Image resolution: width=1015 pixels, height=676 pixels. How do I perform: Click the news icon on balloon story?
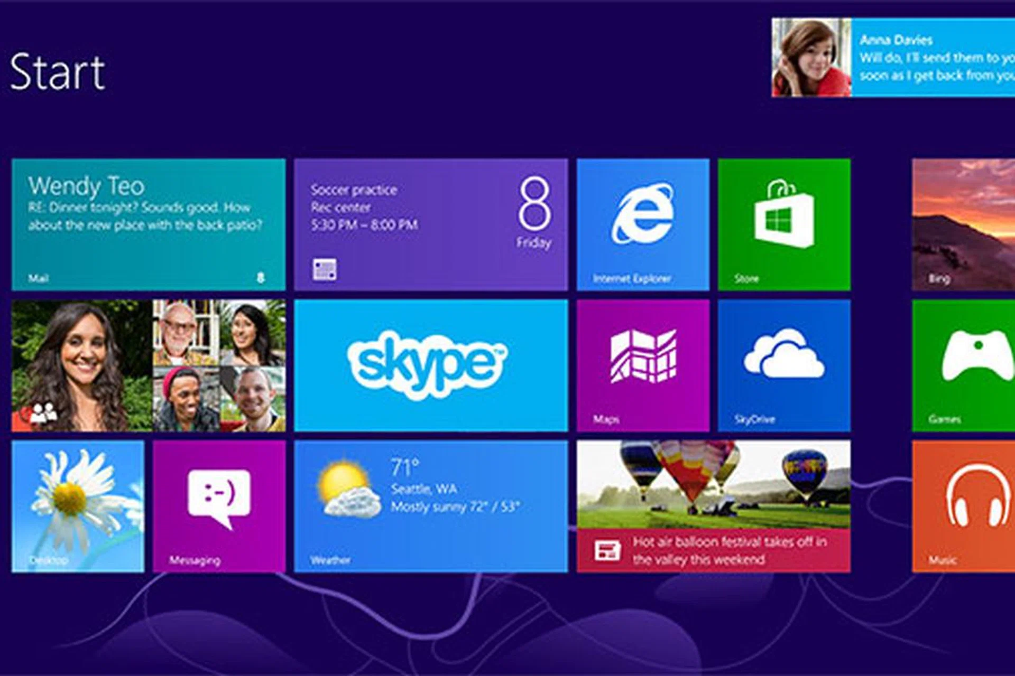tap(607, 550)
